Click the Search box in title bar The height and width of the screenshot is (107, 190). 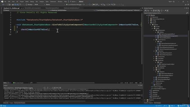[x=73, y=1]
